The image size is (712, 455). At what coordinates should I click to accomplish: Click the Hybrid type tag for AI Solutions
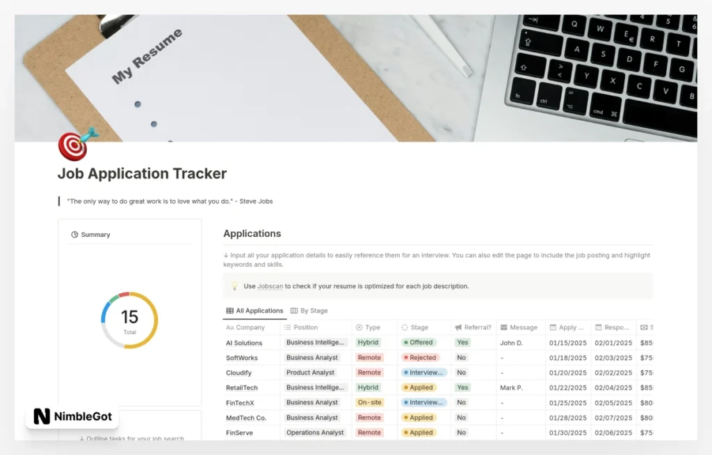[x=368, y=342]
